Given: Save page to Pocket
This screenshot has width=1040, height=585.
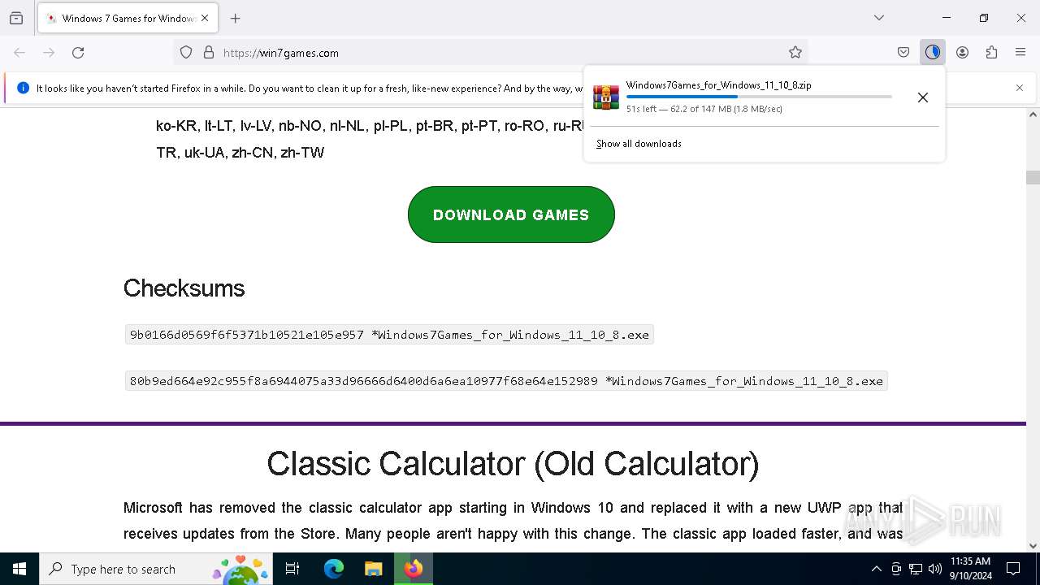Looking at the screenshot, I should pos(903,52).
